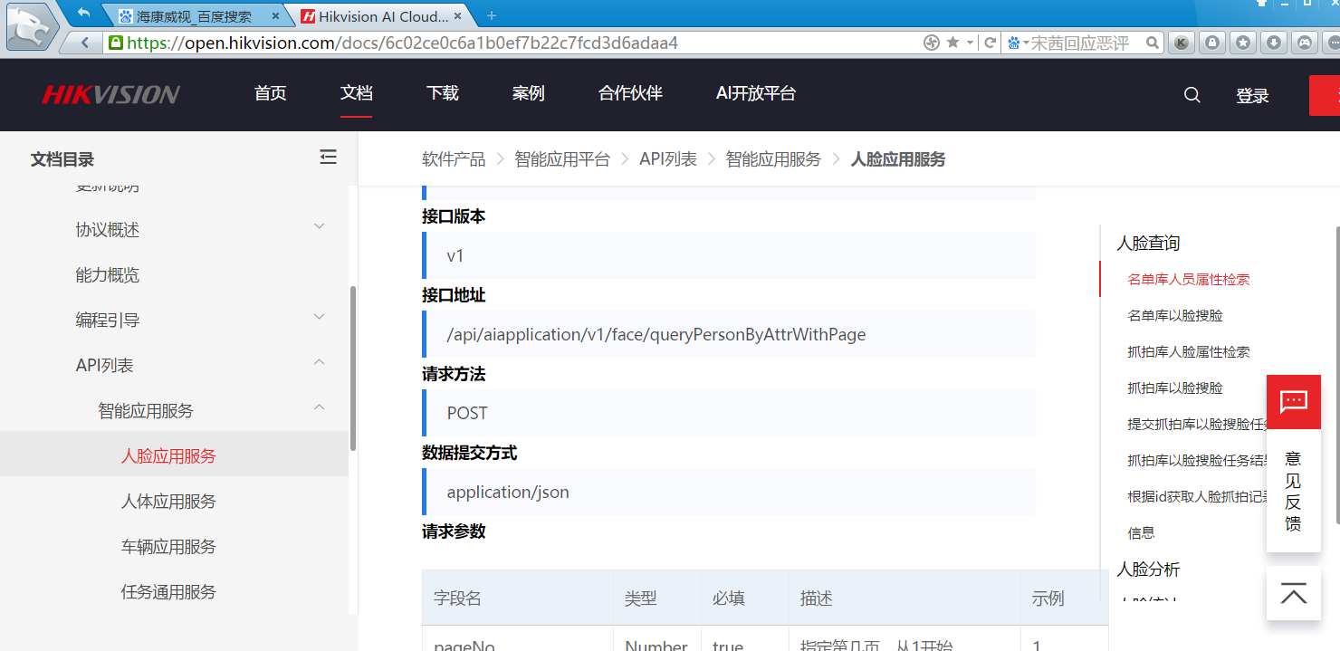The height and width of the screenshot is (651, 1340).
Task: Click the undo arrow left of the tabs
Action: coord(84,13)
